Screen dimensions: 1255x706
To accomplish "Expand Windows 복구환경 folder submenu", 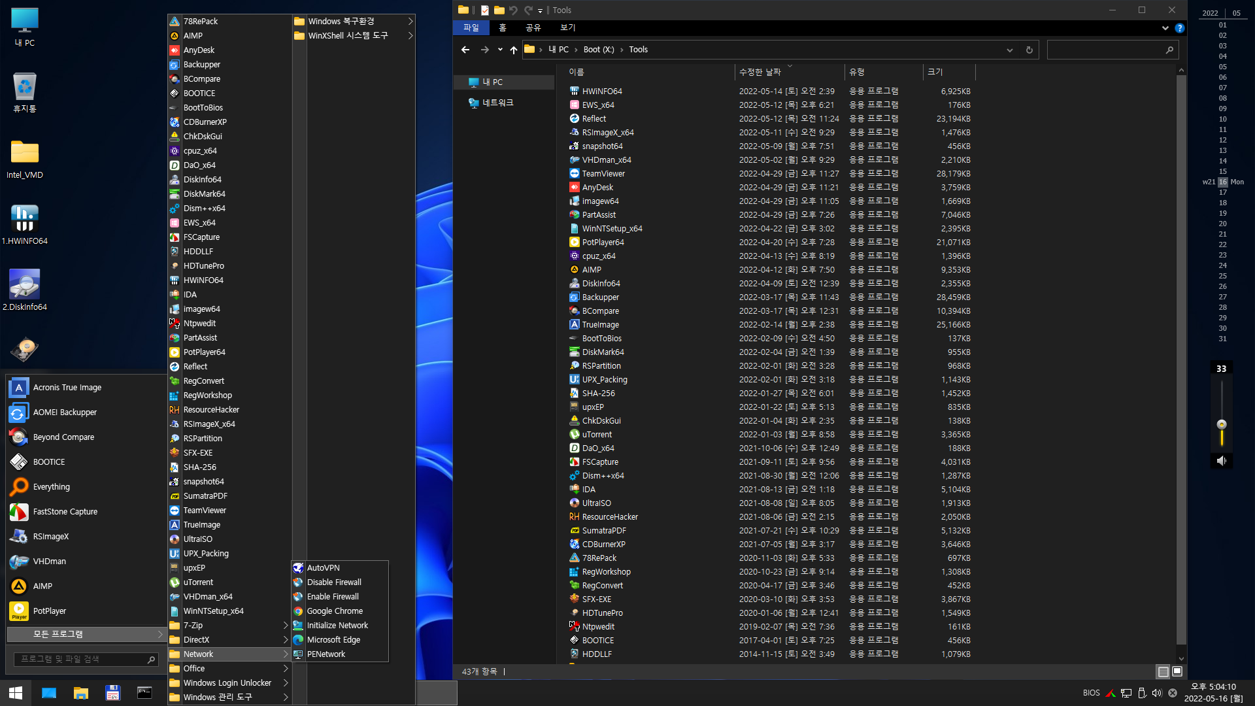I will tap(354, 22).
